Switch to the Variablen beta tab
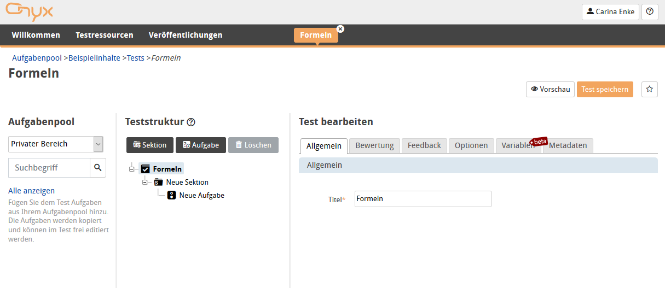Viewport: 665px width, 288px height. pos(518,145)
